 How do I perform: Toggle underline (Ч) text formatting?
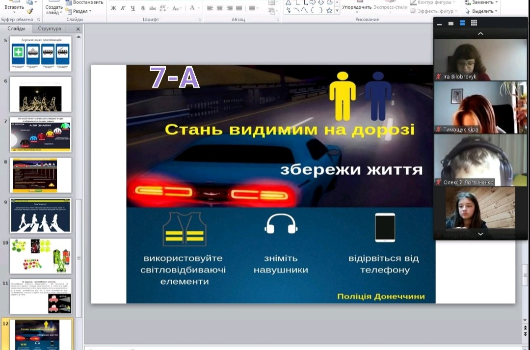pyautogui.click(x=133, y=8)
